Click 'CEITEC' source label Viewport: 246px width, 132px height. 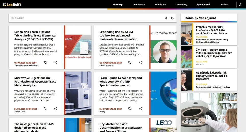click(x=199, y=64)
